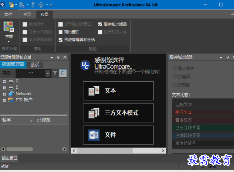Select the 布局 ribbon tab

tap(44, 14)
